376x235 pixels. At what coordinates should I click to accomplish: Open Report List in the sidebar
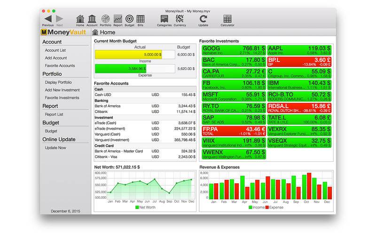coord(54,114)
